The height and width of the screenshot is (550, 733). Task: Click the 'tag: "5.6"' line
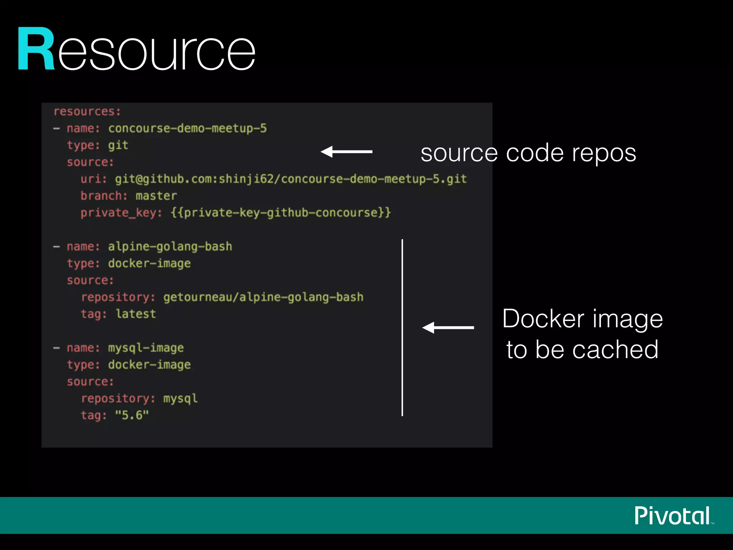pyautogui.click(x=115, y=415)
